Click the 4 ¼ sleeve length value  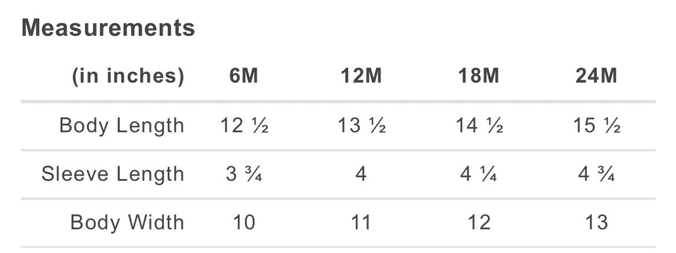pos(479,174)
